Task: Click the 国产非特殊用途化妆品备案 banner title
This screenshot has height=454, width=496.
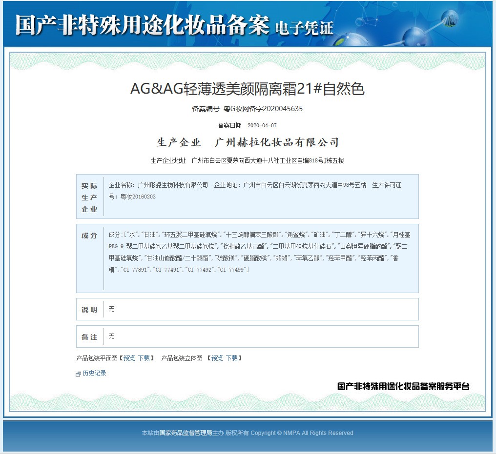Action: pyautogui.click(x=142, y=25)
